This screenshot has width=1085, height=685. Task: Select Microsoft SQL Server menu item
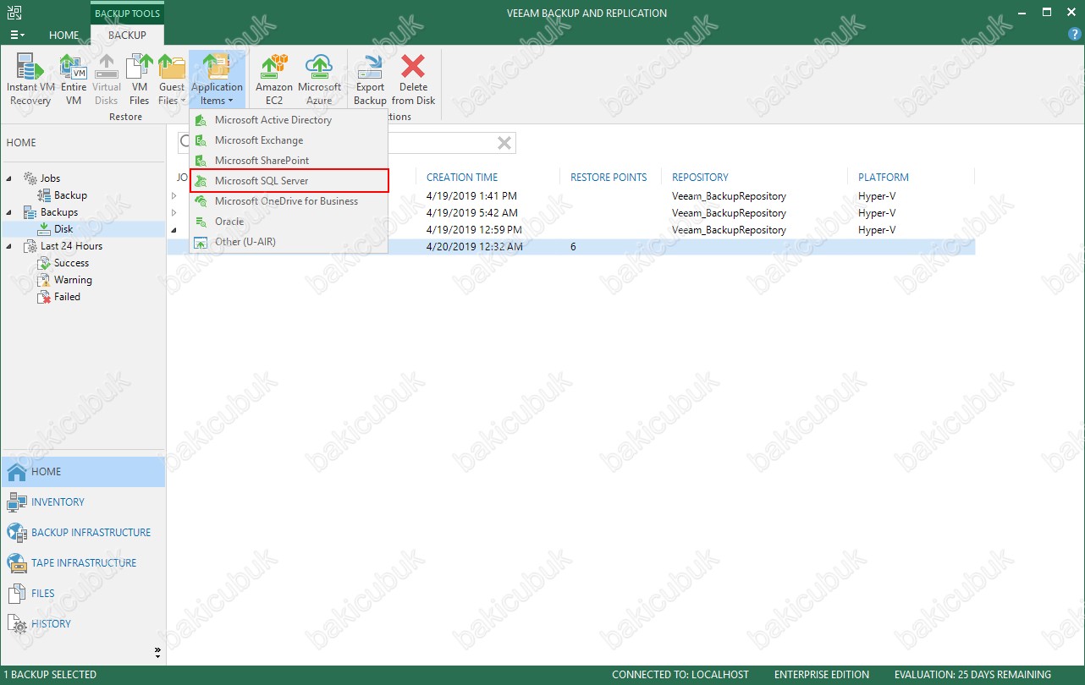click(289, 181)
